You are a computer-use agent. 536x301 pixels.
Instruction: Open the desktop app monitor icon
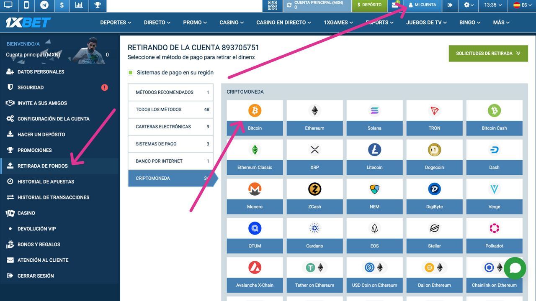click(8, 5)
